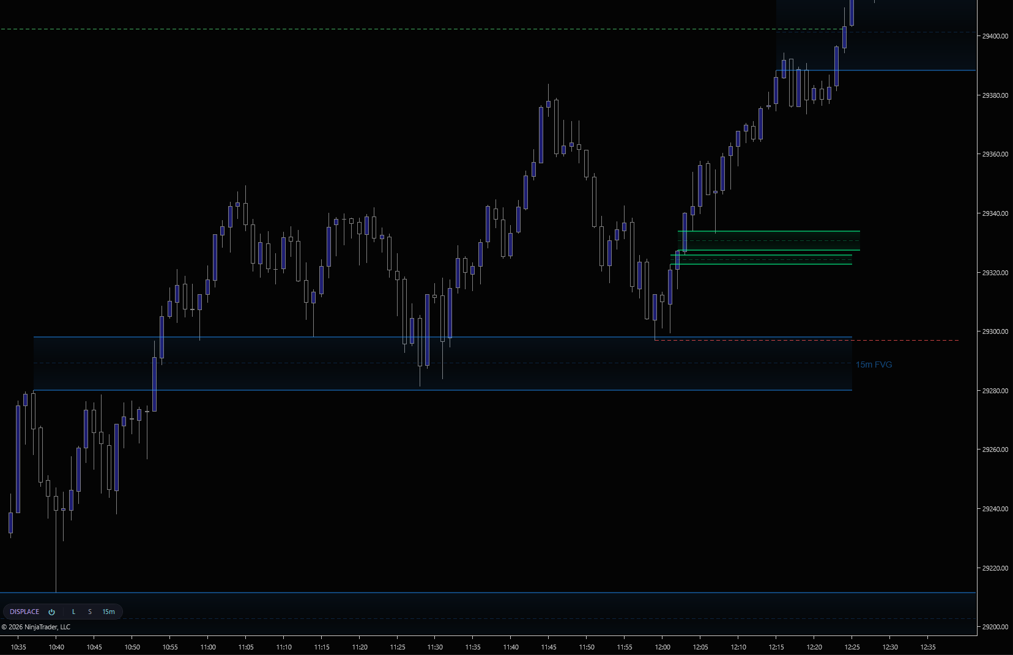This screenshot has height=655, width=1013.
Task: Click the 12:25 time axis label
Action: pyautogui.click(x=852, y=647)
